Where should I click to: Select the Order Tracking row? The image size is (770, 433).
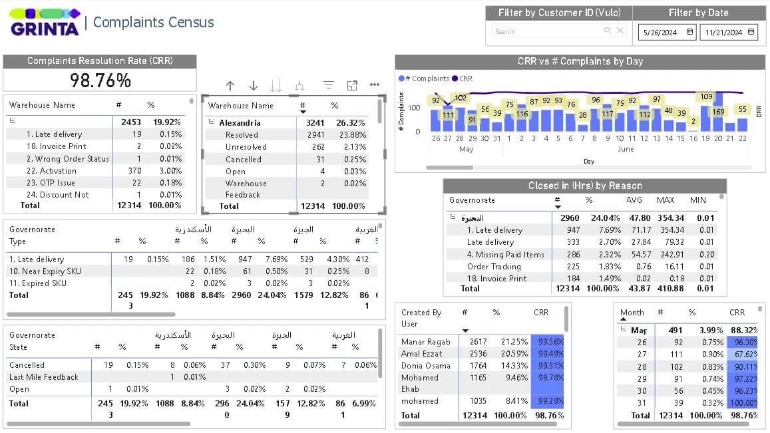point(582,266)
